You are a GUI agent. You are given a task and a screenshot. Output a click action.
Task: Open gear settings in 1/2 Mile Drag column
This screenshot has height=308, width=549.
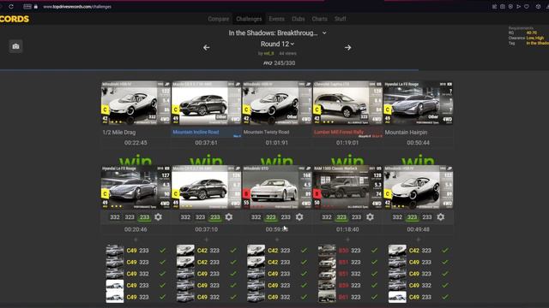(x=158, y=216)
